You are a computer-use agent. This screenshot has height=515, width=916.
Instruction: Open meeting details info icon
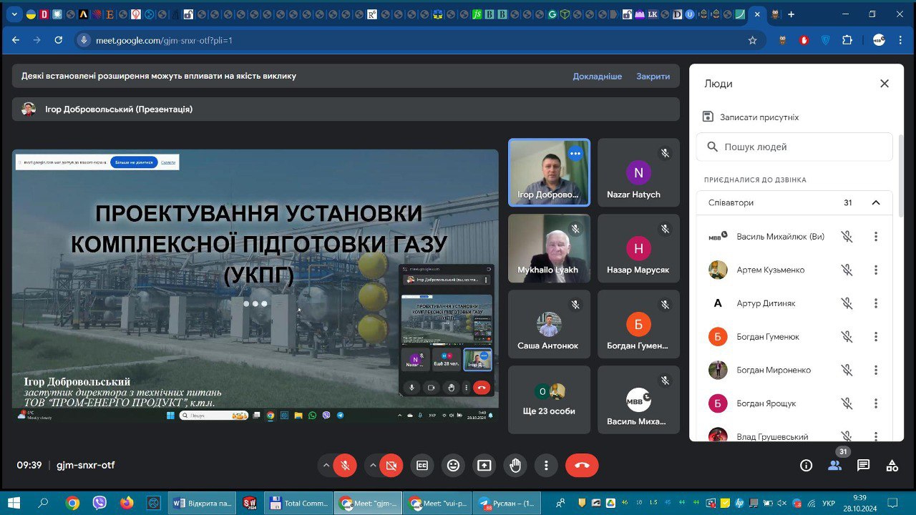pos(807,466)
